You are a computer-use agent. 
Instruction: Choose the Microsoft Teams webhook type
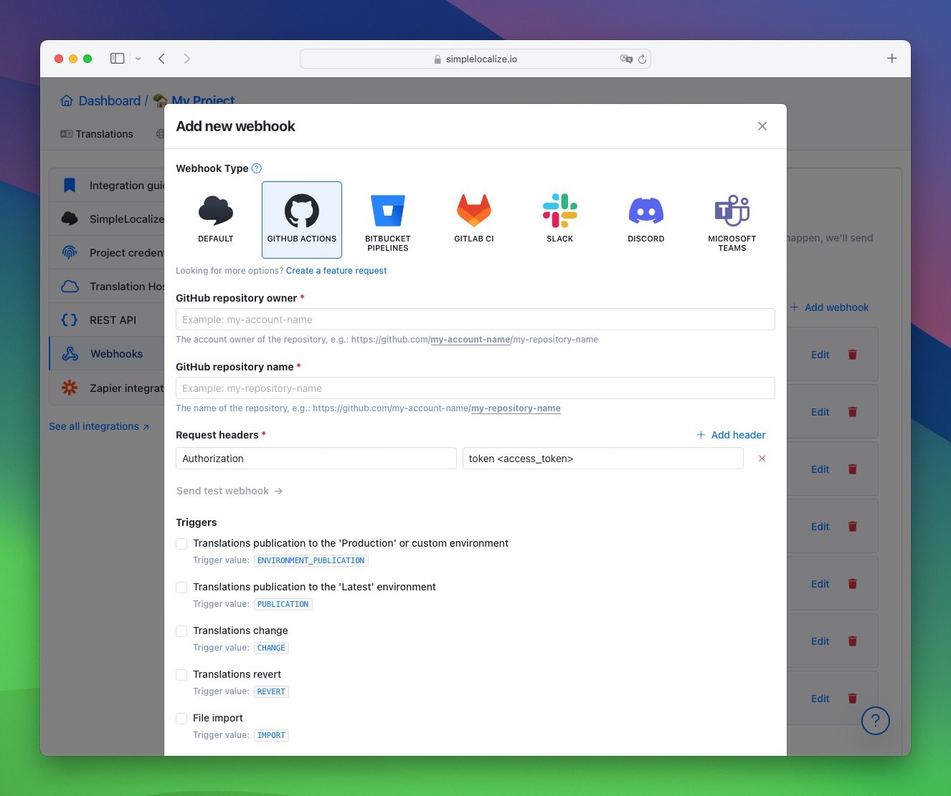click(732, 220)
